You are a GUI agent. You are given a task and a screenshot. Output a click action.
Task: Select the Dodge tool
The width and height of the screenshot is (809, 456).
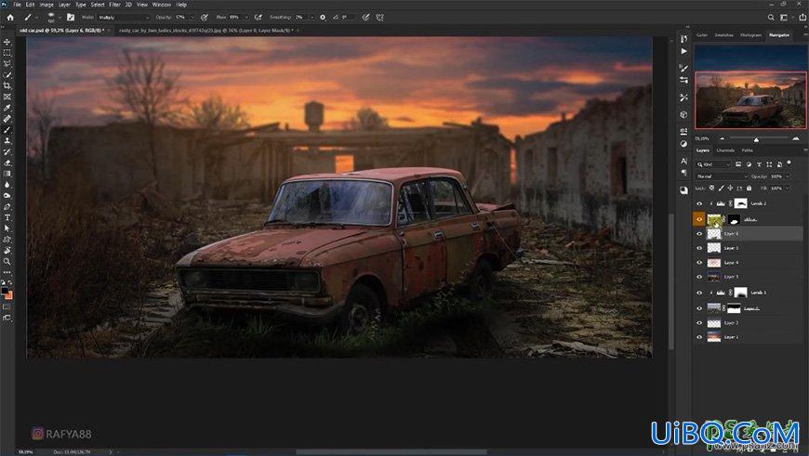point(7,196)
